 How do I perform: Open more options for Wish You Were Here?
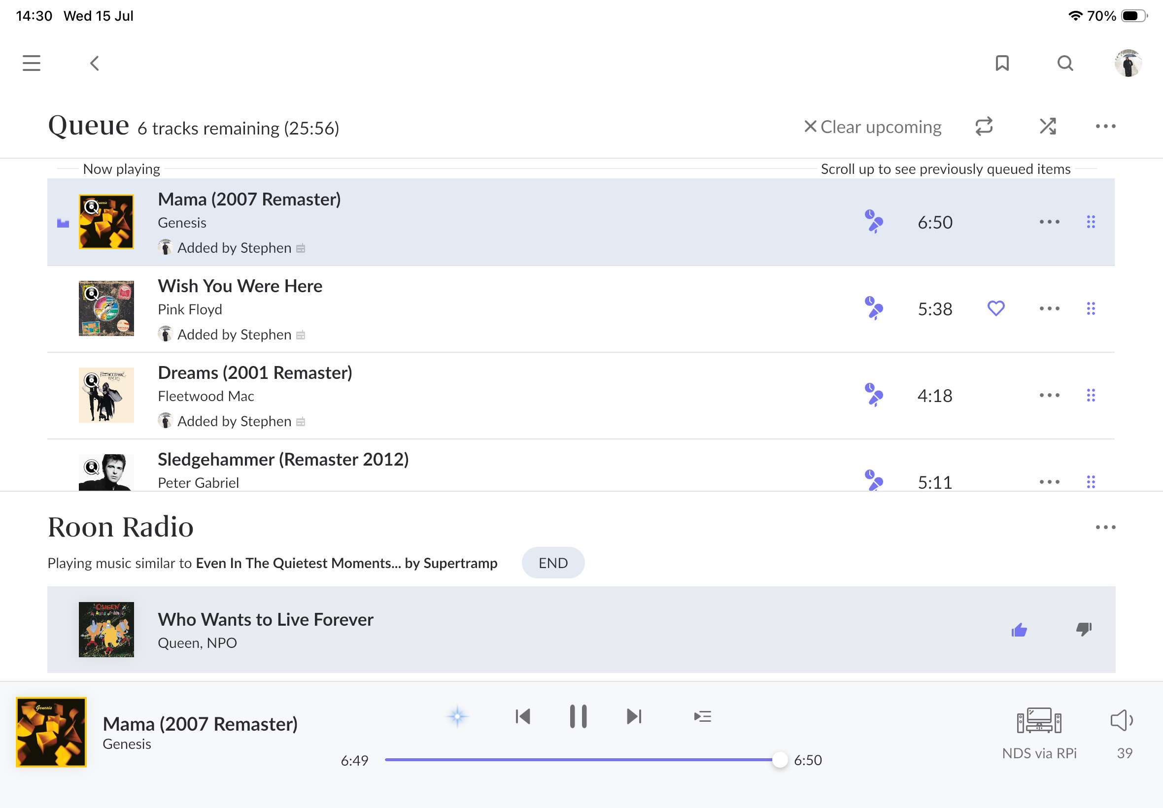(x=1049, y=308)
